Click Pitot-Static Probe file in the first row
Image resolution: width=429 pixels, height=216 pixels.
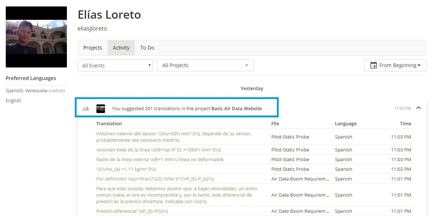pos(290,137)
